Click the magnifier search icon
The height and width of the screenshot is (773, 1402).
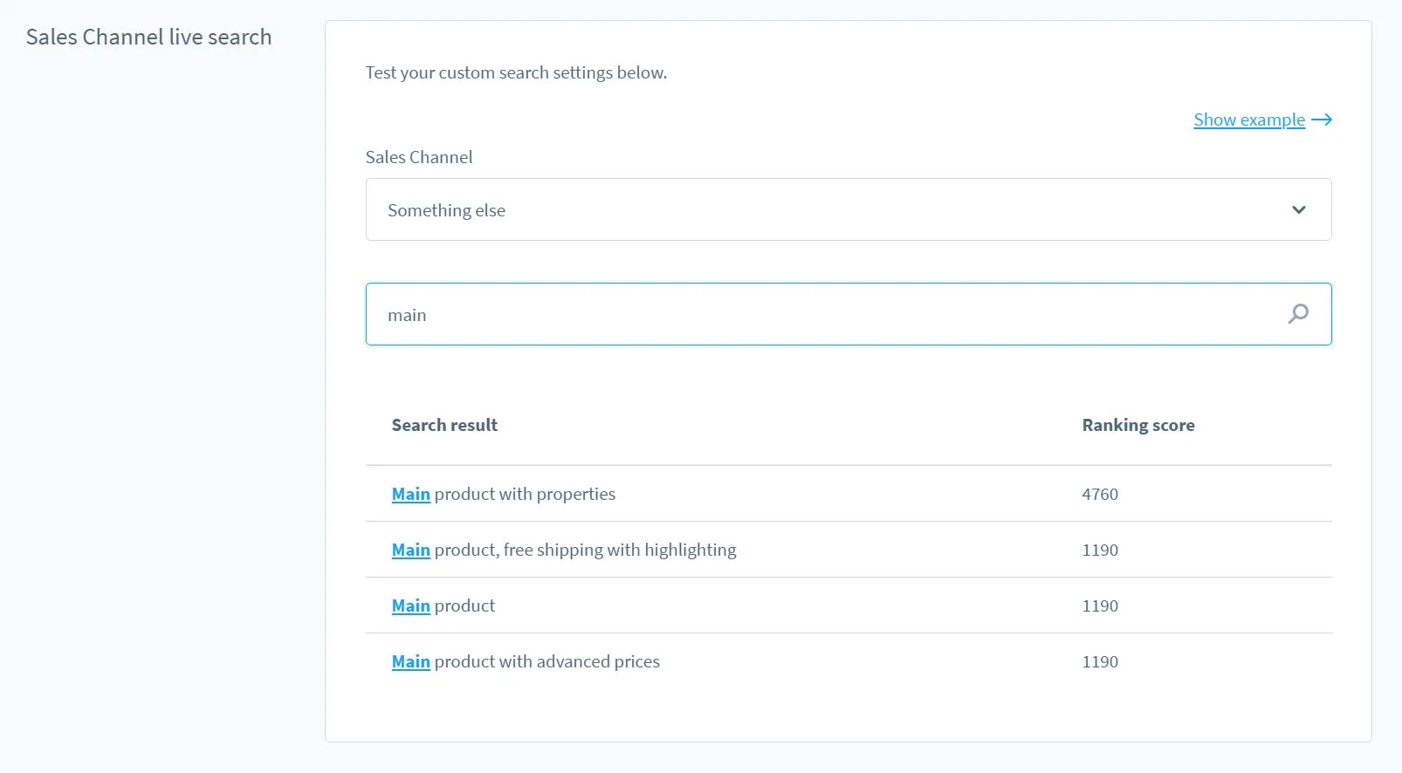pos(1298,314)
